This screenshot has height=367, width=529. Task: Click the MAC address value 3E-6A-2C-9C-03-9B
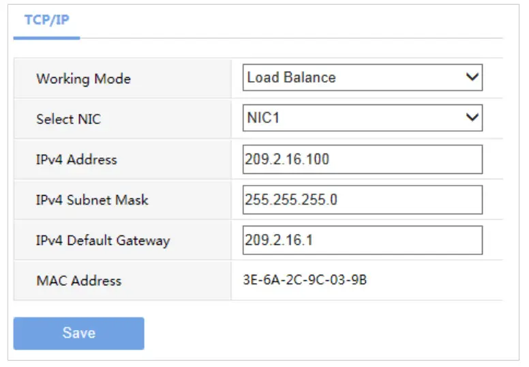(305, 279)
